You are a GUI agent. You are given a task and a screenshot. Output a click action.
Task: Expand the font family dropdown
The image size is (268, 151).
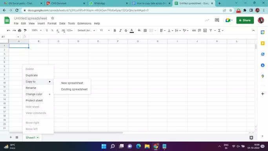(x=86, y=30)
